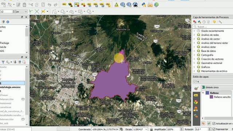Select the localidades rurales layer
The height and width of the screenshot is (131, 233).
coord(12,115)
